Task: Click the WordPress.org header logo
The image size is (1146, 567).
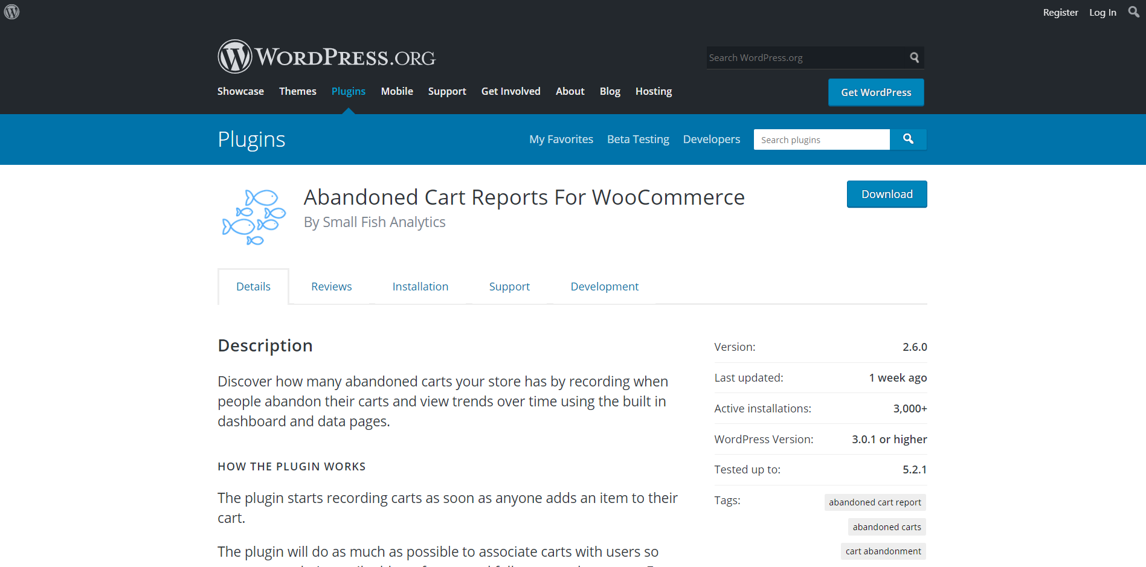Action: click(326, 57)
